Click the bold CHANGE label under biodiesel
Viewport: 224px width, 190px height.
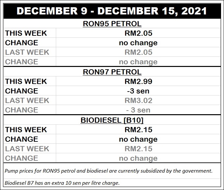click(x=22, y=139)
